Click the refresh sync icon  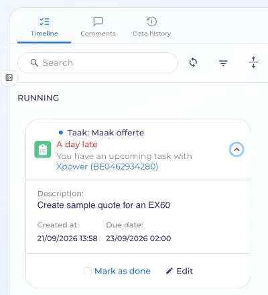pyautogui.click(x=193, y=62)
